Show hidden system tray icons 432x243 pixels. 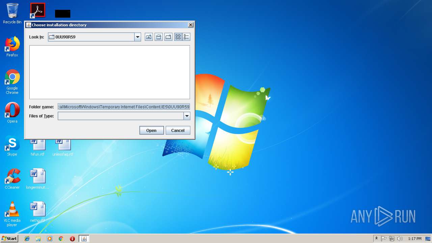click(x=376, y=239)
